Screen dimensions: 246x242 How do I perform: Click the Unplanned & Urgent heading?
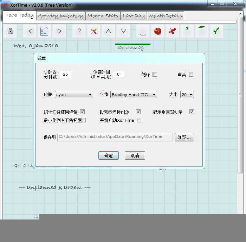coord(54,187)
